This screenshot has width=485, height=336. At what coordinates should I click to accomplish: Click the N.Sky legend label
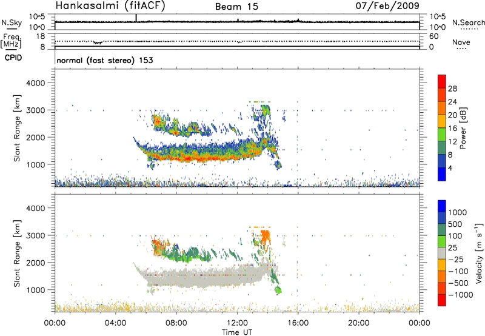(12, 22)
